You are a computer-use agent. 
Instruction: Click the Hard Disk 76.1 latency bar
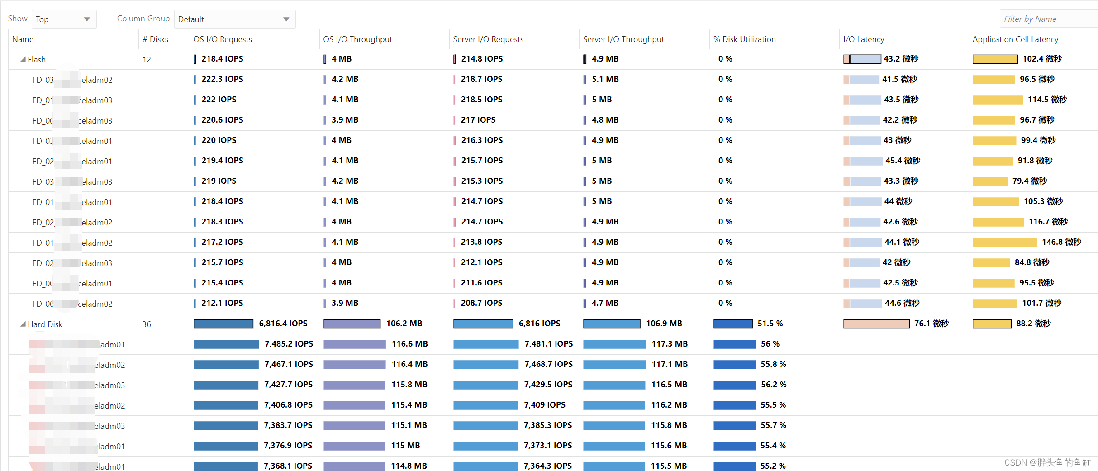[876, 324]
